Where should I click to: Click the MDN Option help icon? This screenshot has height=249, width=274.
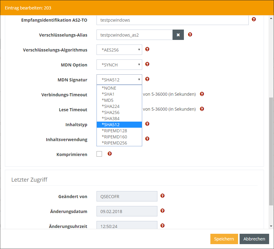pos(147,64)
